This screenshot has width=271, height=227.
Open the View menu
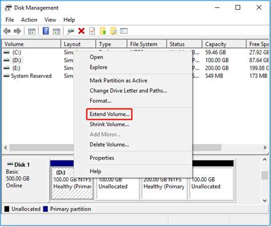50,19
